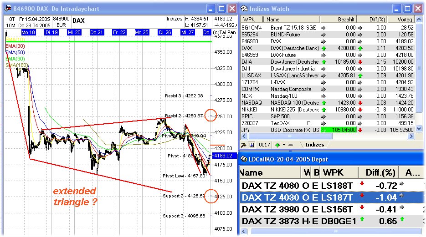Select DAX TZ 3980 LS156T depot row

pos(332,209)
